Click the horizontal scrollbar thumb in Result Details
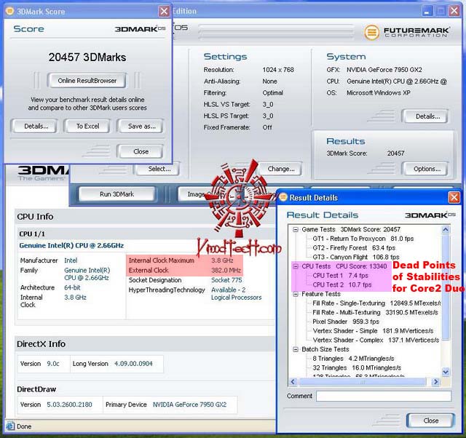The width and height of the screenshot is (466, 438). (x=362, y=381)
